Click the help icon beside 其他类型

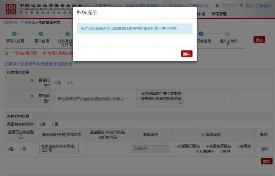pyautogui.click(x=32, y=96)
